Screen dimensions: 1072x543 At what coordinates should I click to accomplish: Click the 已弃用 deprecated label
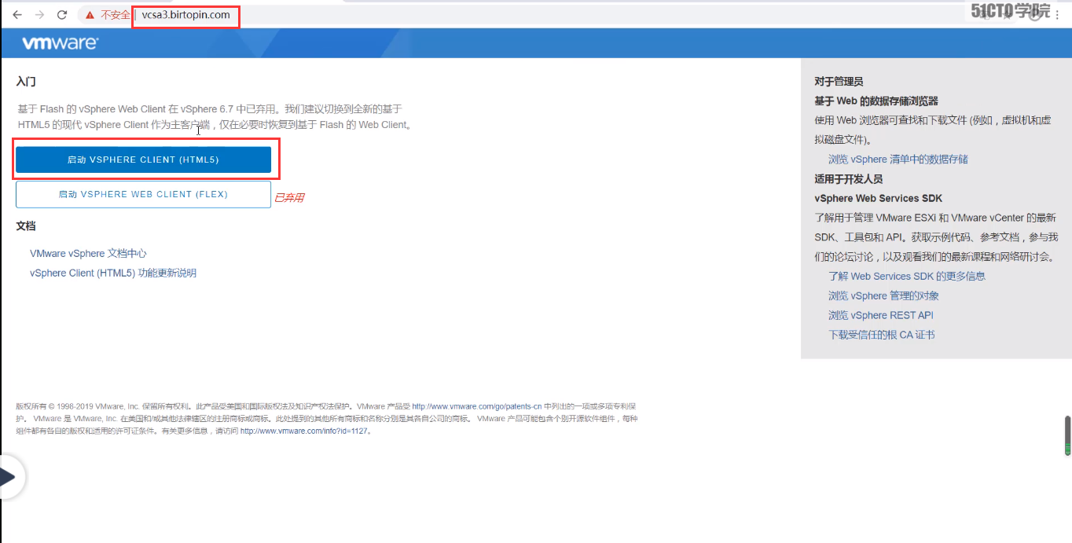point(288,197)
